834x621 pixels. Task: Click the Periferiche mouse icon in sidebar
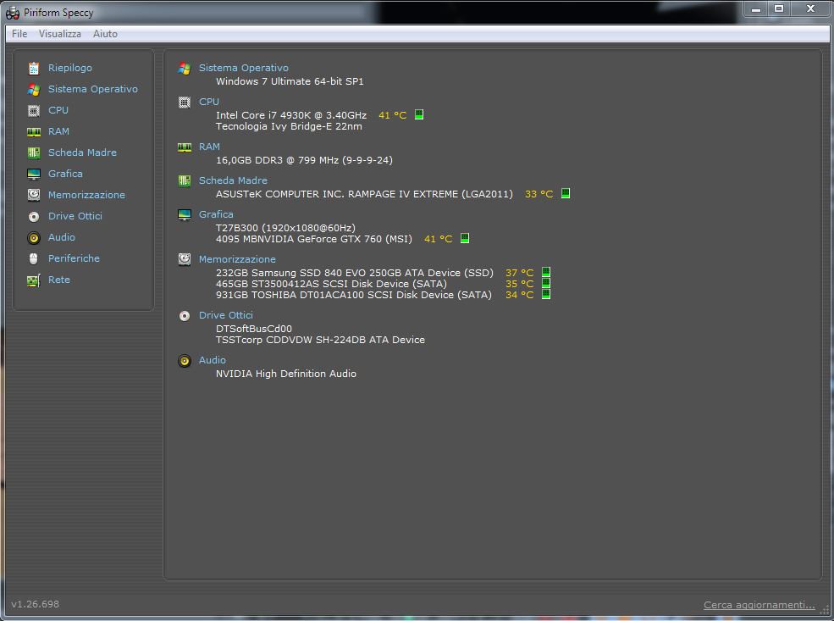click(x=34, y=258)
